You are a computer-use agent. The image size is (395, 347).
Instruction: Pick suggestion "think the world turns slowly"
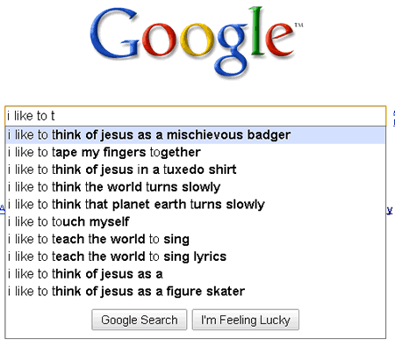click(x=195, y=187)
